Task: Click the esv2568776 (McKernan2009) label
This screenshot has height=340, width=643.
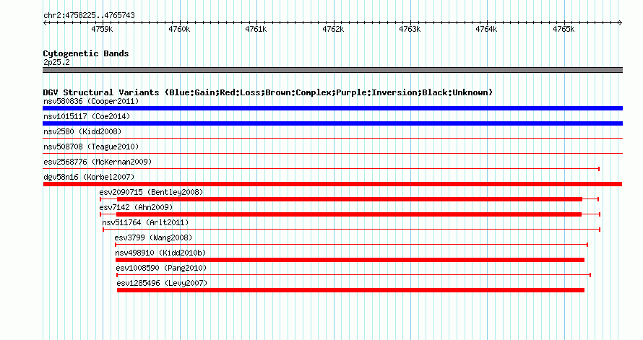Action: pos(98,162)
